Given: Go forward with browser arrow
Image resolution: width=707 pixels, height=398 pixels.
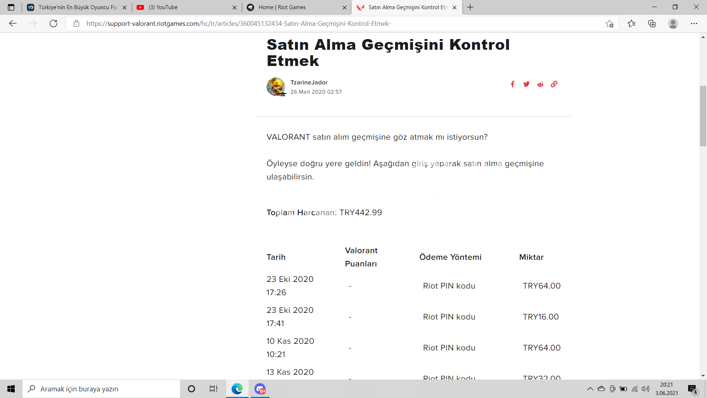Looking at the screenshot, I should [x=33, y=24].
